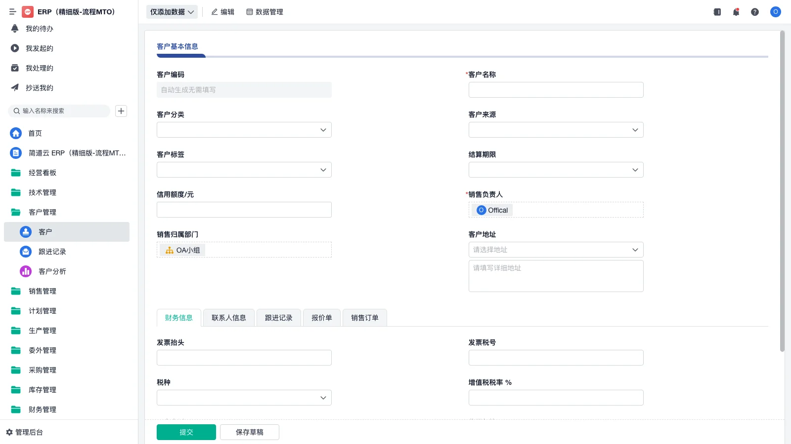Click the add button next to search box
This screenshot has width=791, height=444.
121,111
